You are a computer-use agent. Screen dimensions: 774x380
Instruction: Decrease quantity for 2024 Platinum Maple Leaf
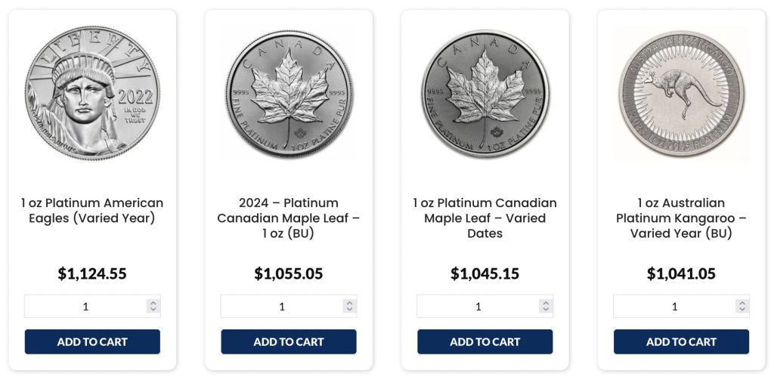click(x=349, y=310)
